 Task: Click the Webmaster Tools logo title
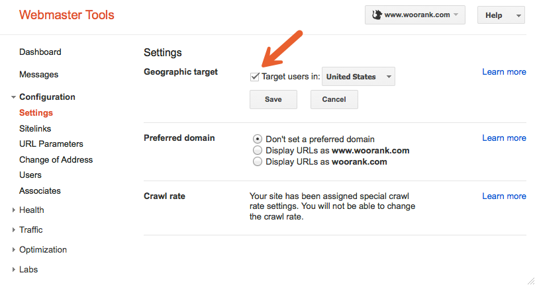[x=66, y=15]
